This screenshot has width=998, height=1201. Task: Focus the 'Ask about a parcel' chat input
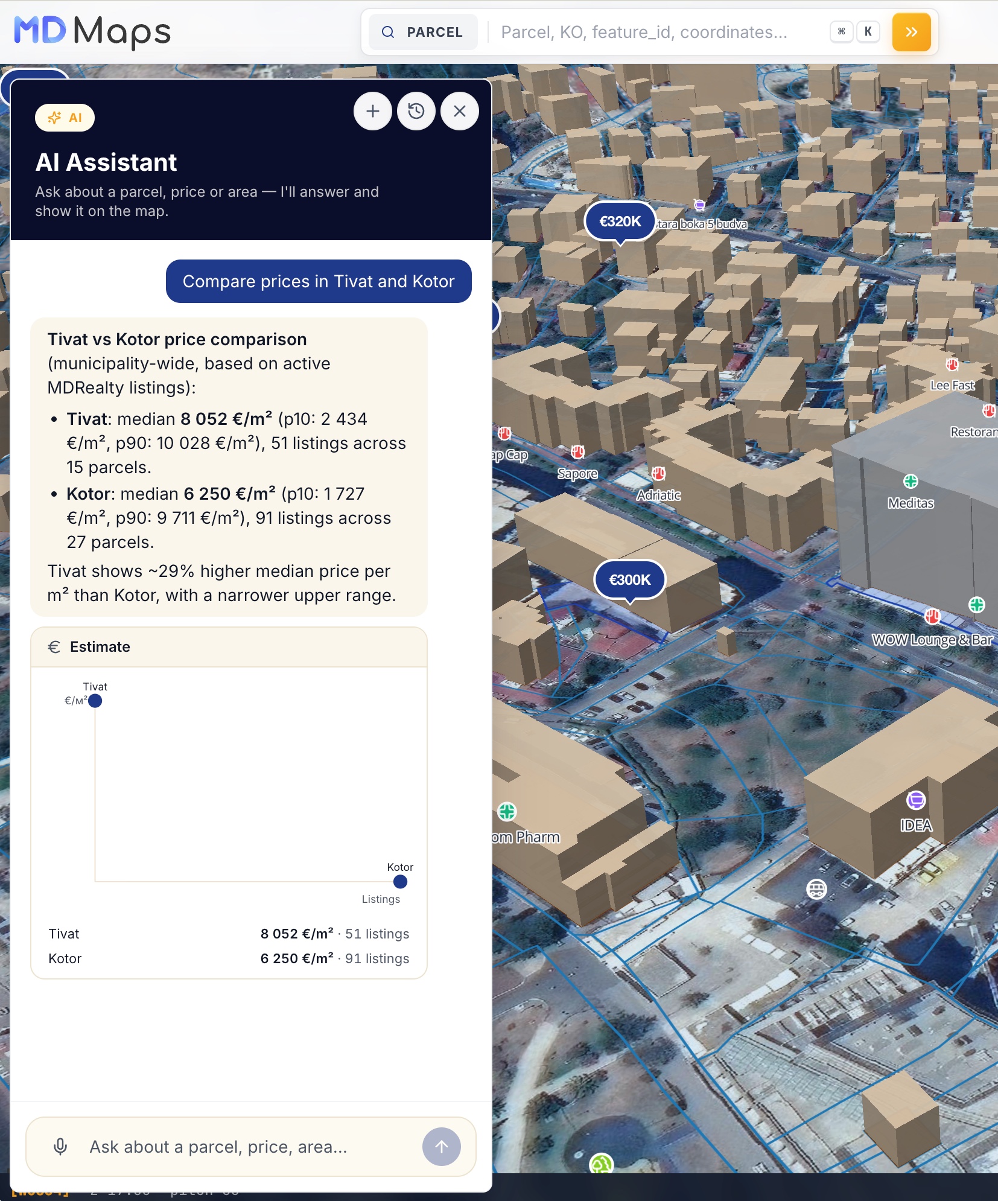[x=250, y=1147]
